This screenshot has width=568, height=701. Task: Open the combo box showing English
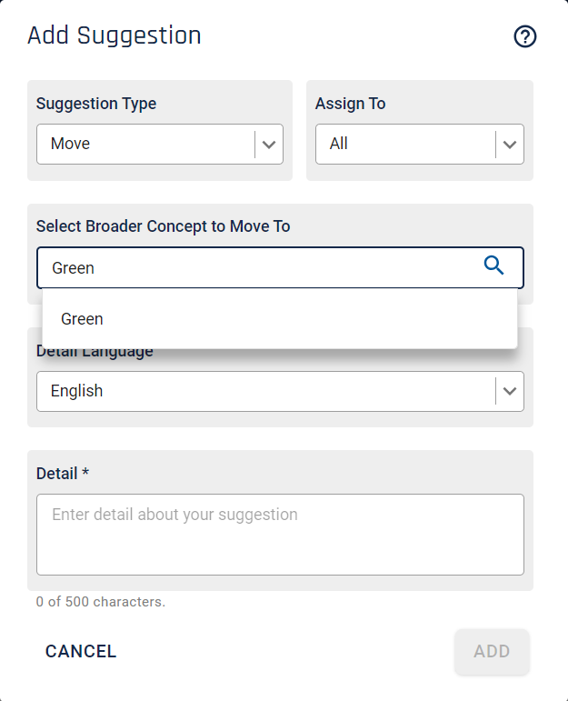click(280, 391)
